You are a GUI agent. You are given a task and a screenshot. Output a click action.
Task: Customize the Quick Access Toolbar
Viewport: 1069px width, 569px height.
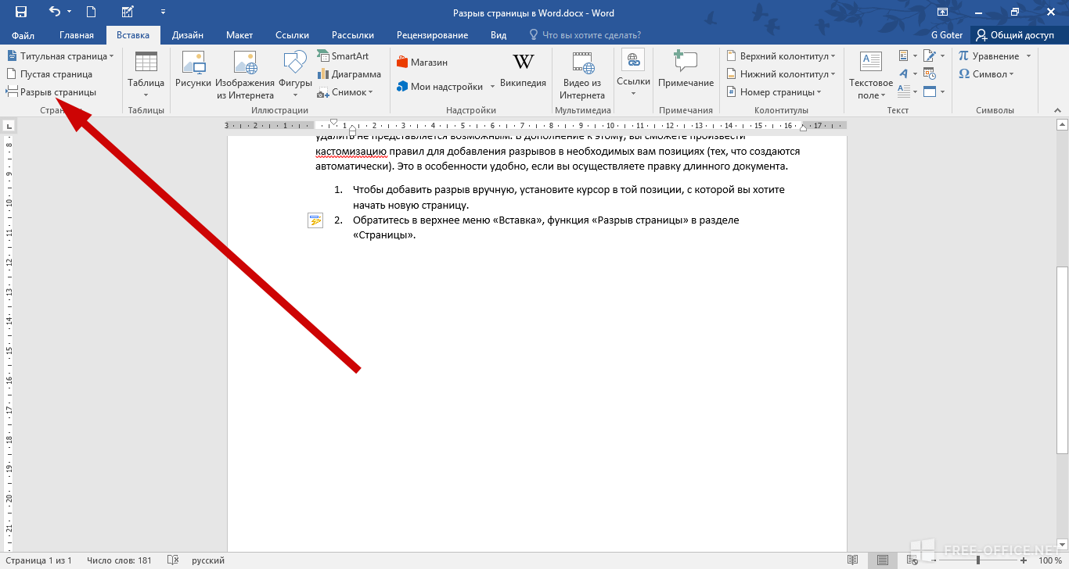[163, 12]
